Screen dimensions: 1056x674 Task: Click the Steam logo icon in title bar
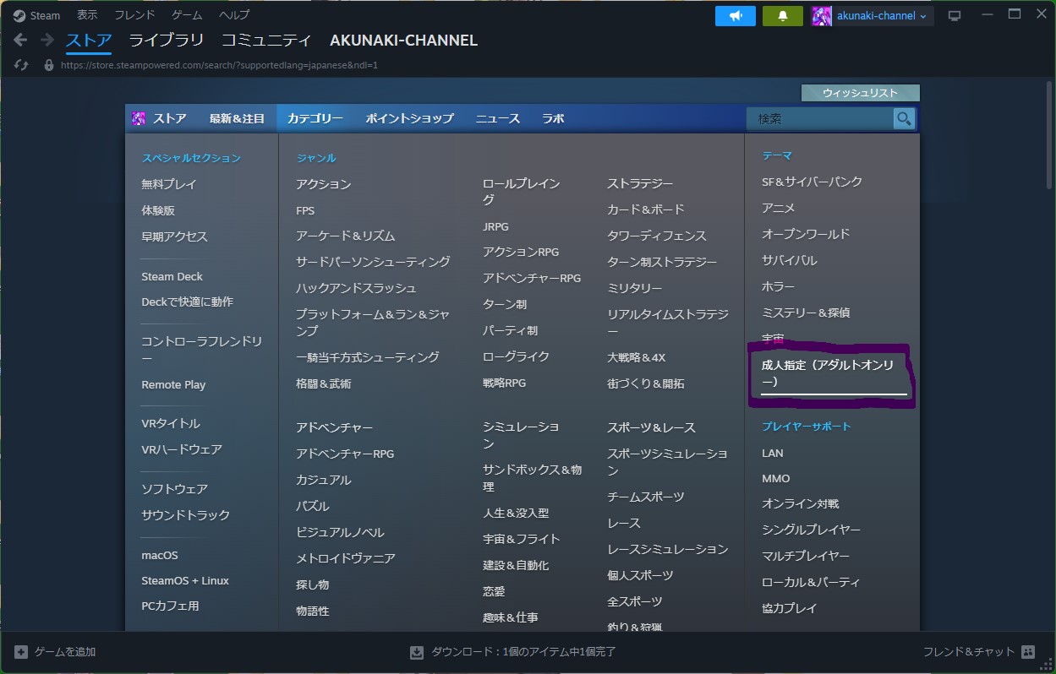(x=19, y=15)
